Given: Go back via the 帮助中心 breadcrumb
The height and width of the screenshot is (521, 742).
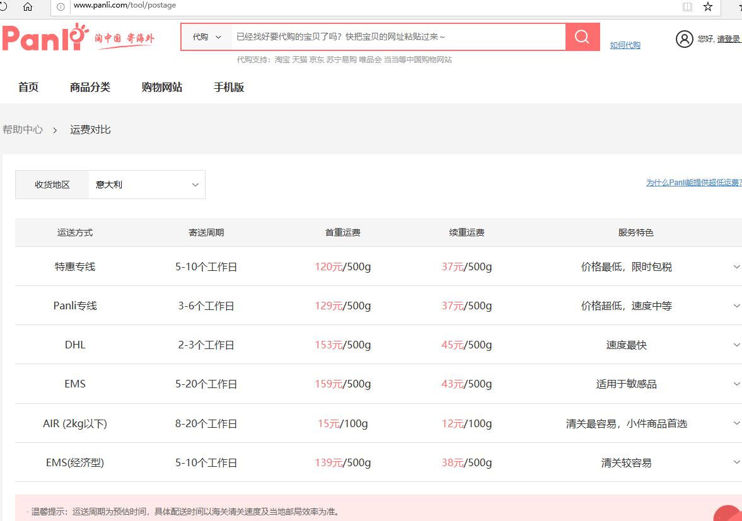Looking at the screenshot, I should pos(23,130).
